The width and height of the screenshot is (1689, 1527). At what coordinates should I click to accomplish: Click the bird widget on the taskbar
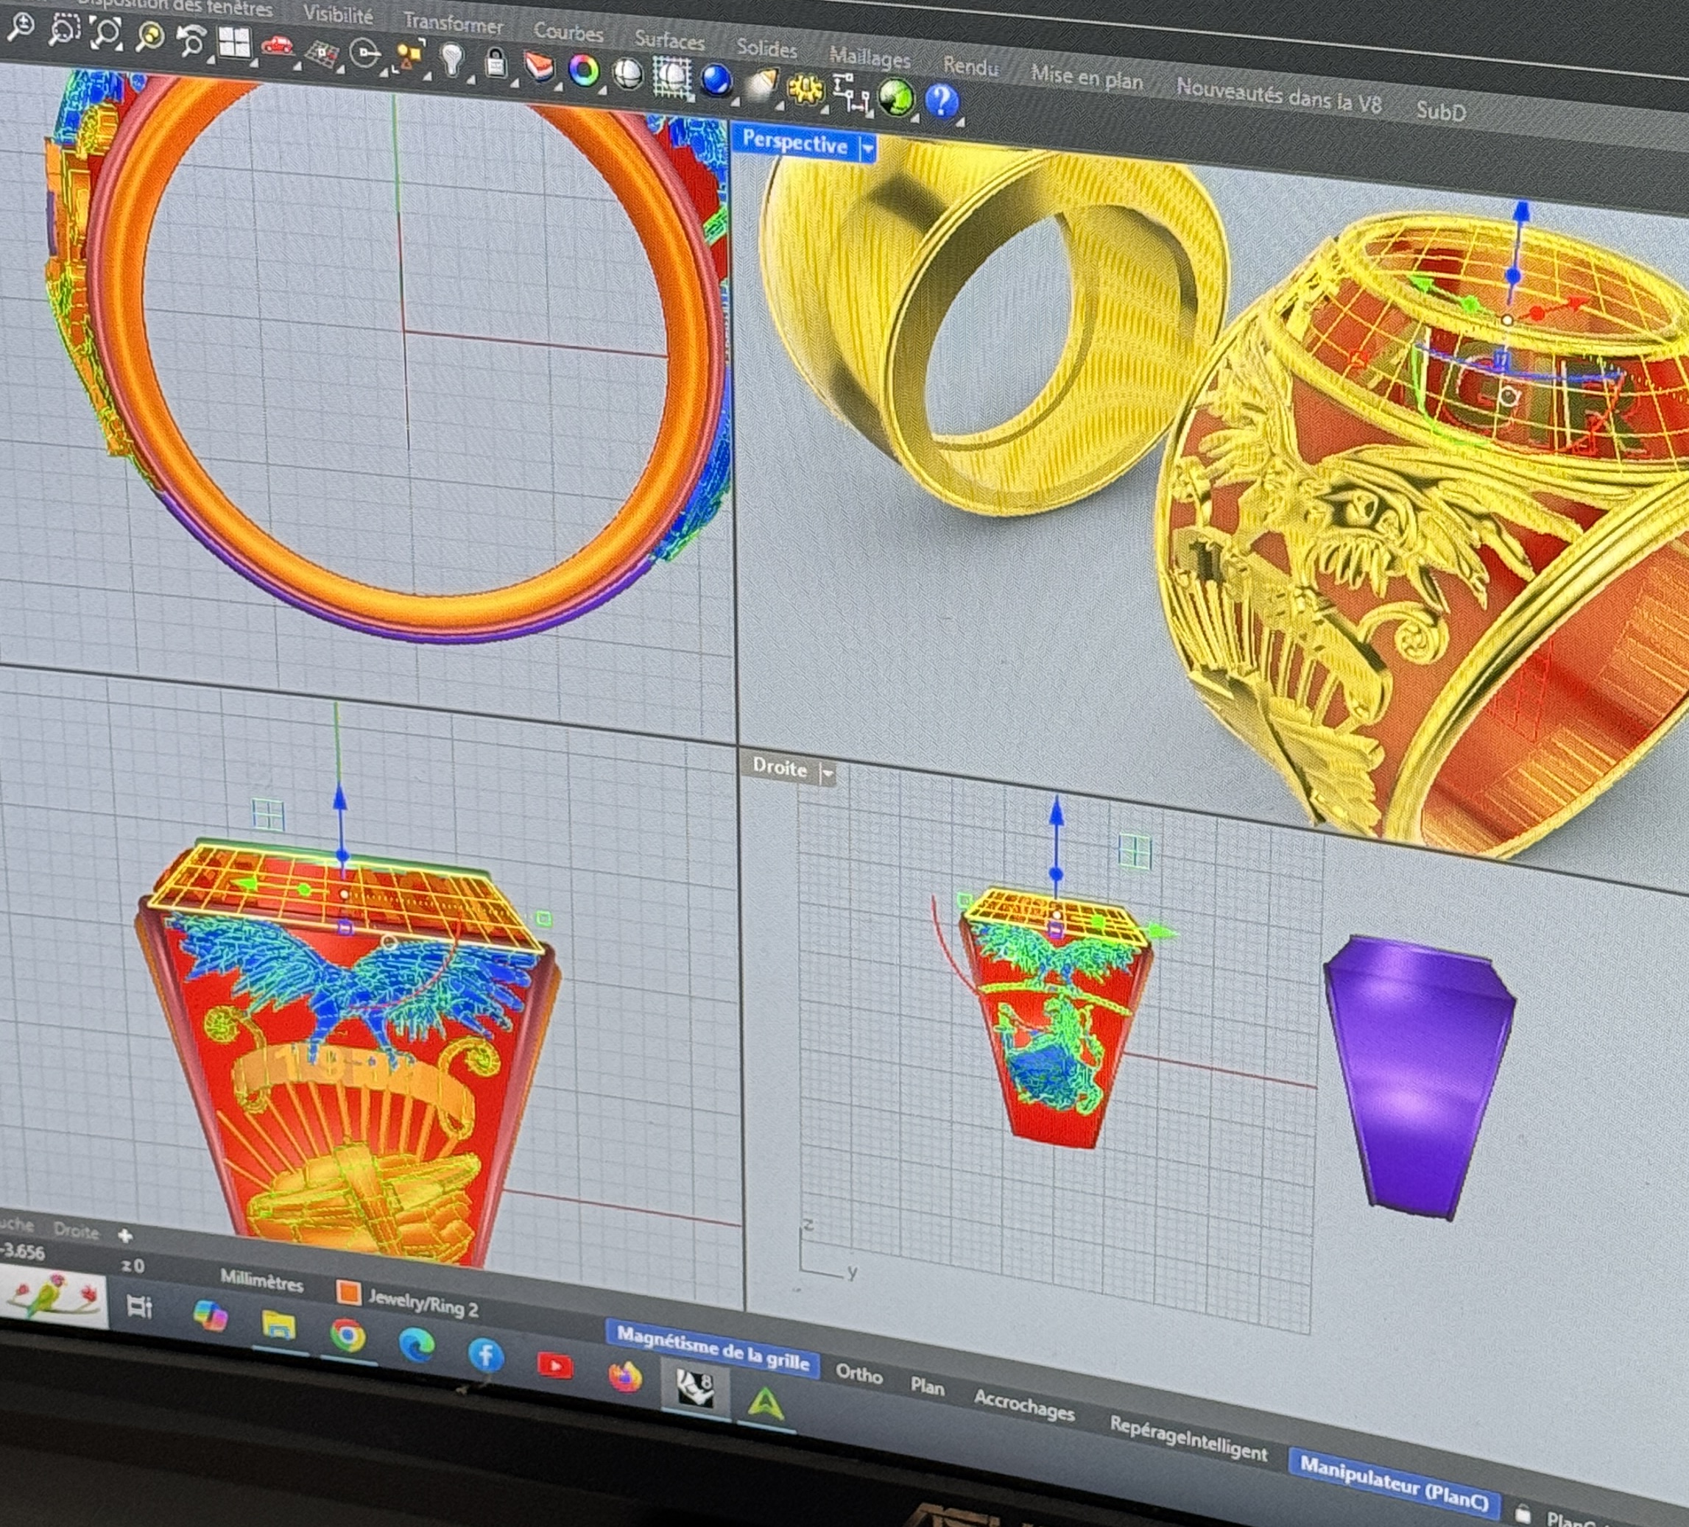pos(54,1295)
